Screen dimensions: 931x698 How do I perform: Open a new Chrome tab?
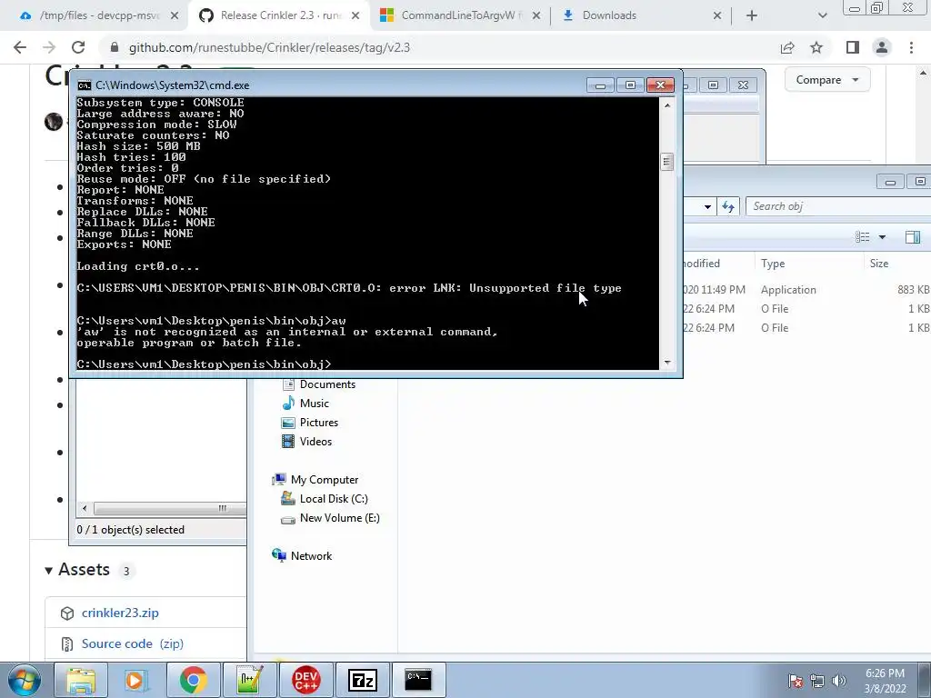(752, 15)
